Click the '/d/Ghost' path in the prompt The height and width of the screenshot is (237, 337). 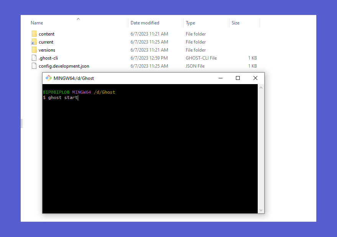tap(105, 92)
